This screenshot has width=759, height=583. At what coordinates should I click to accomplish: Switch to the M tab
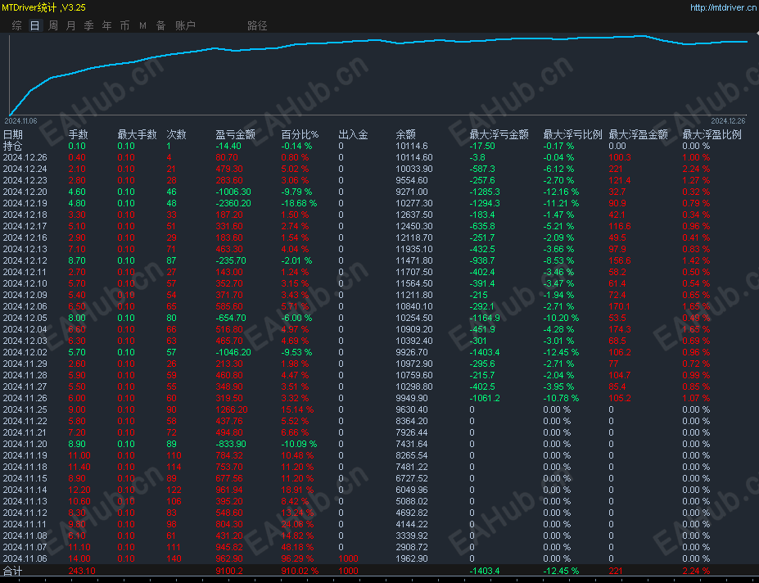[142, 25]
